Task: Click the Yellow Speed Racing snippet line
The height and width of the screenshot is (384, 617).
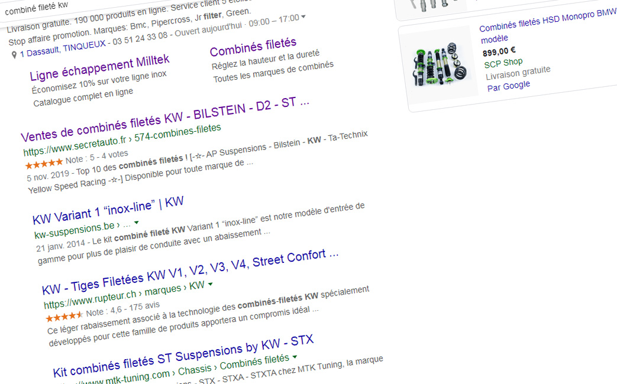Action: coord(141,178)
